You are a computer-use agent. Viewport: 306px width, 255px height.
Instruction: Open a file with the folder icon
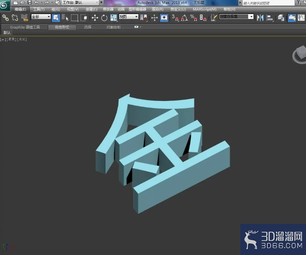(23, 3)
